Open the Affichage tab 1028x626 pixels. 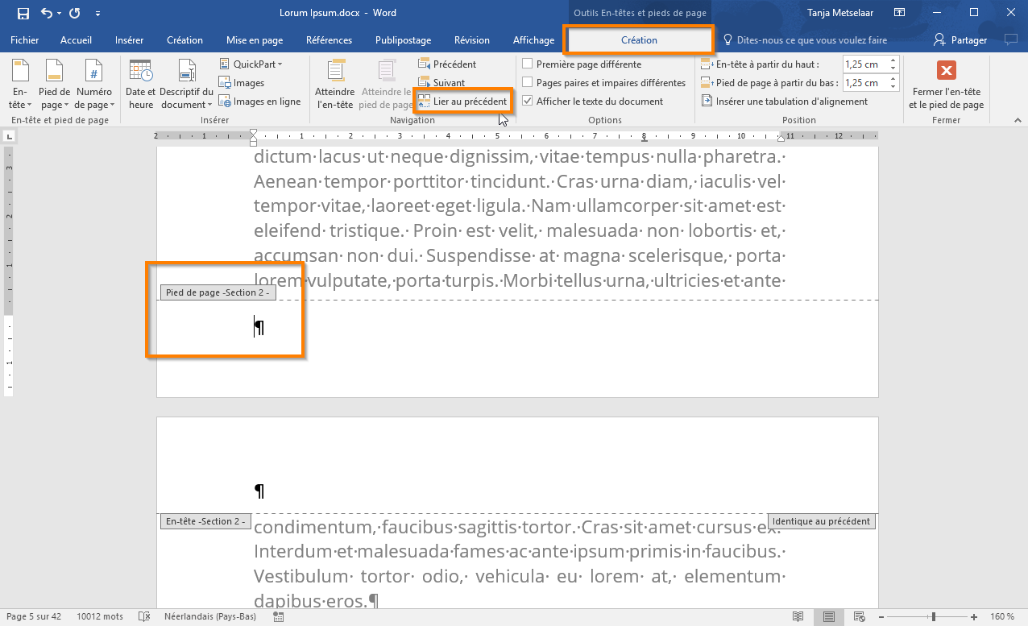pyautogui.click(x=533, y=40)
